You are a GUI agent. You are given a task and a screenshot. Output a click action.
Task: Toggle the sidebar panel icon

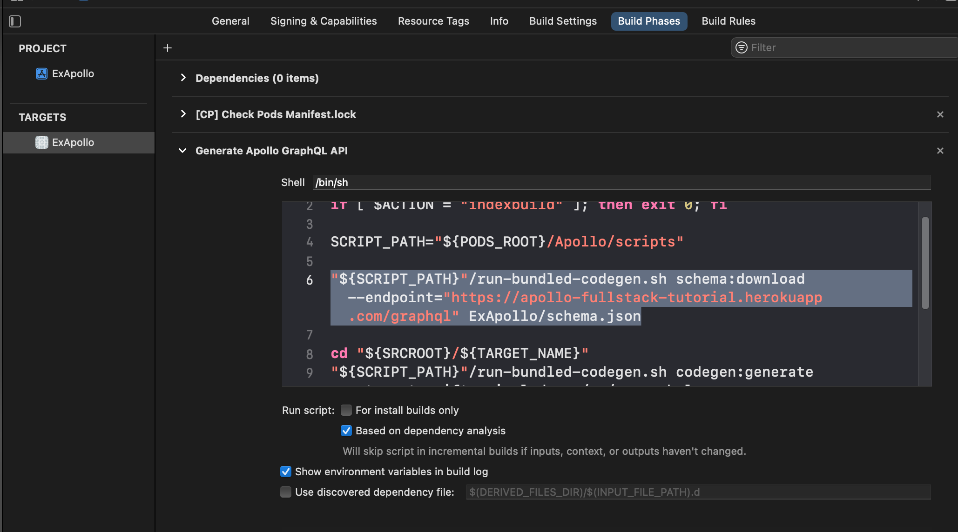click(15, 21)
